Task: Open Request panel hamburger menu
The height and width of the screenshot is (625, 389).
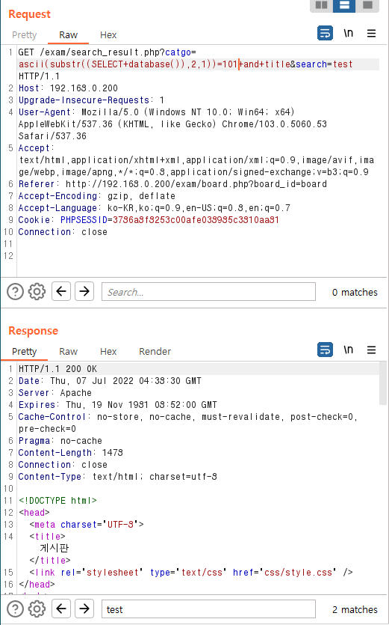Action: point(372,33)
